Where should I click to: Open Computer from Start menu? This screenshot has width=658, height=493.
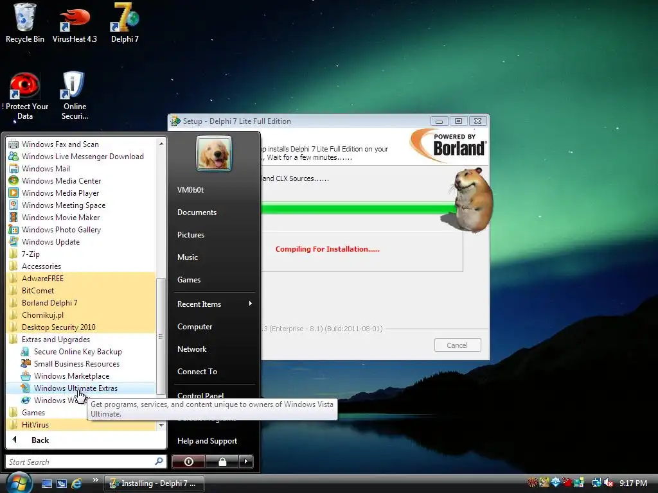click(x=214, y=327)
